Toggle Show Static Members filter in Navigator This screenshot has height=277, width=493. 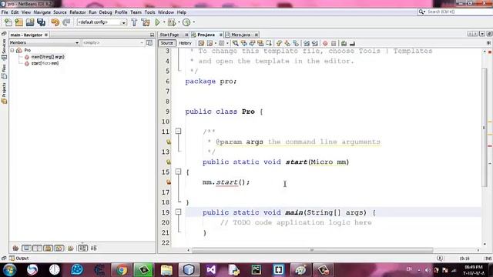pos(37,248)
